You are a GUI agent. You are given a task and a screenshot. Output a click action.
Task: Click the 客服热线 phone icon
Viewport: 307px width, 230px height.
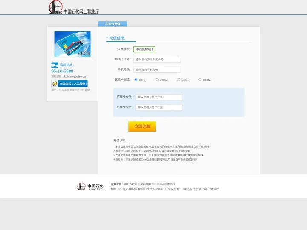click(55, 65)
